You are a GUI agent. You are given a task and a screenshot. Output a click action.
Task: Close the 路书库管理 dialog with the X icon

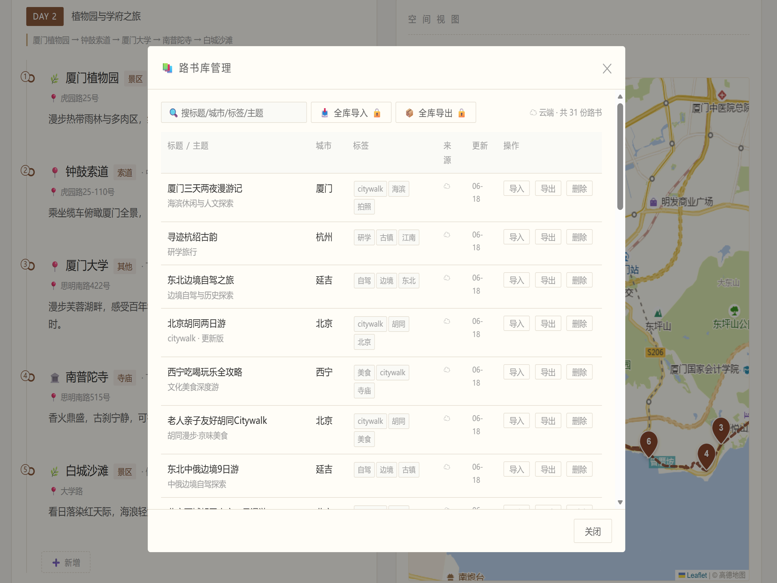click(x=607, y=68)
